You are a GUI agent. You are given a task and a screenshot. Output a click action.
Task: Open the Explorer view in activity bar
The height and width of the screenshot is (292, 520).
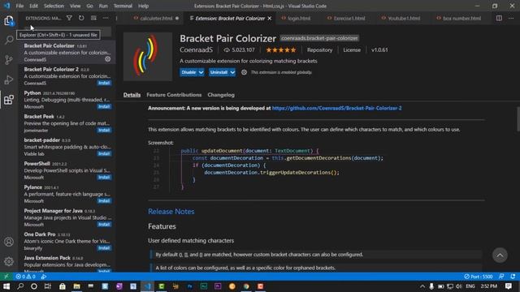(x=9, y=20)
